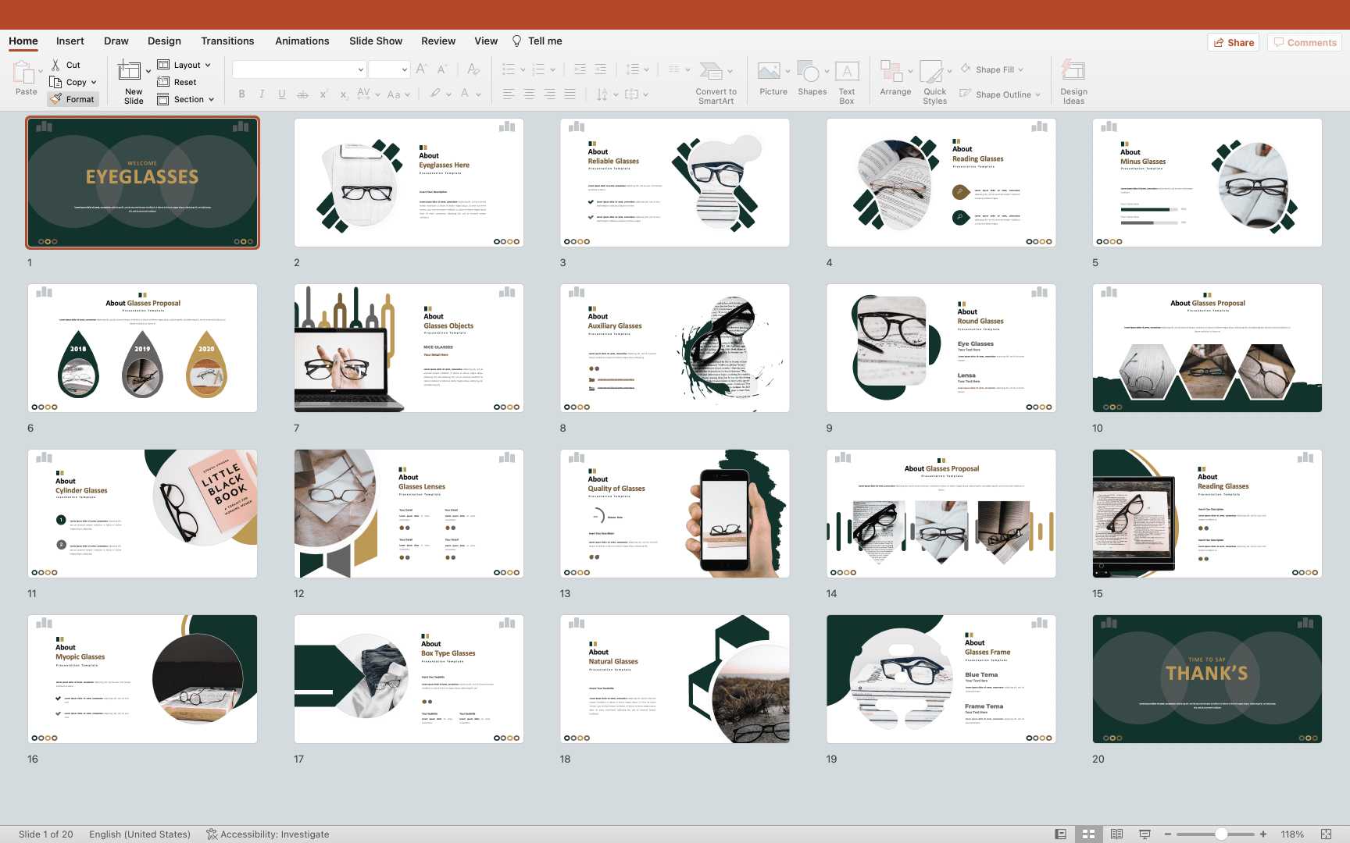Click the Text Box tool
This screenshot has height=843, width=1350.
846,73
